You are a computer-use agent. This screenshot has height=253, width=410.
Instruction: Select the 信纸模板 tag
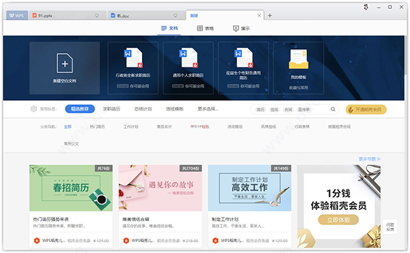175,108
